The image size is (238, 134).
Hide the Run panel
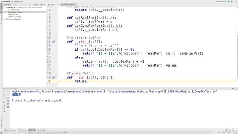[x=236, y=89]
